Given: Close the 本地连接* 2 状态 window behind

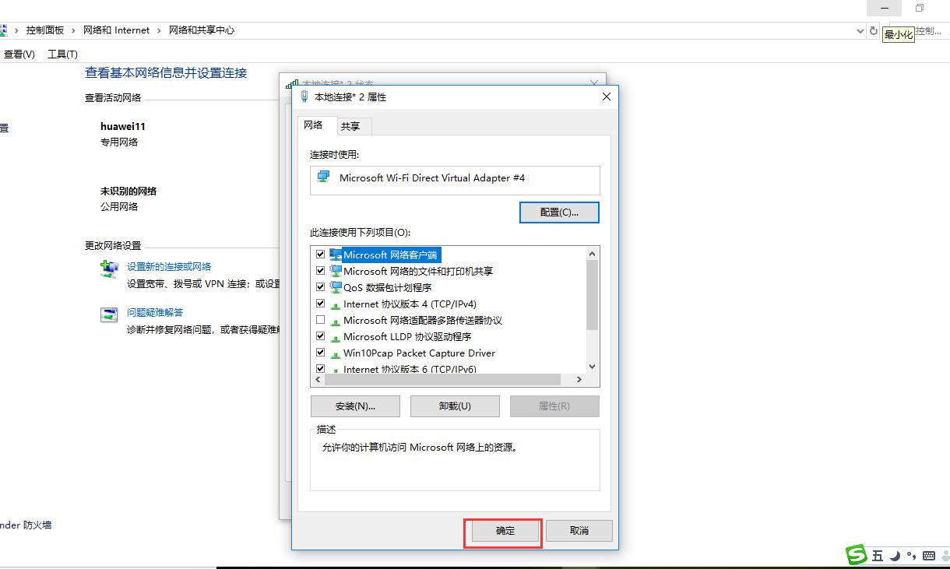Looking at the screenshot, I should [x=594, y=81].
